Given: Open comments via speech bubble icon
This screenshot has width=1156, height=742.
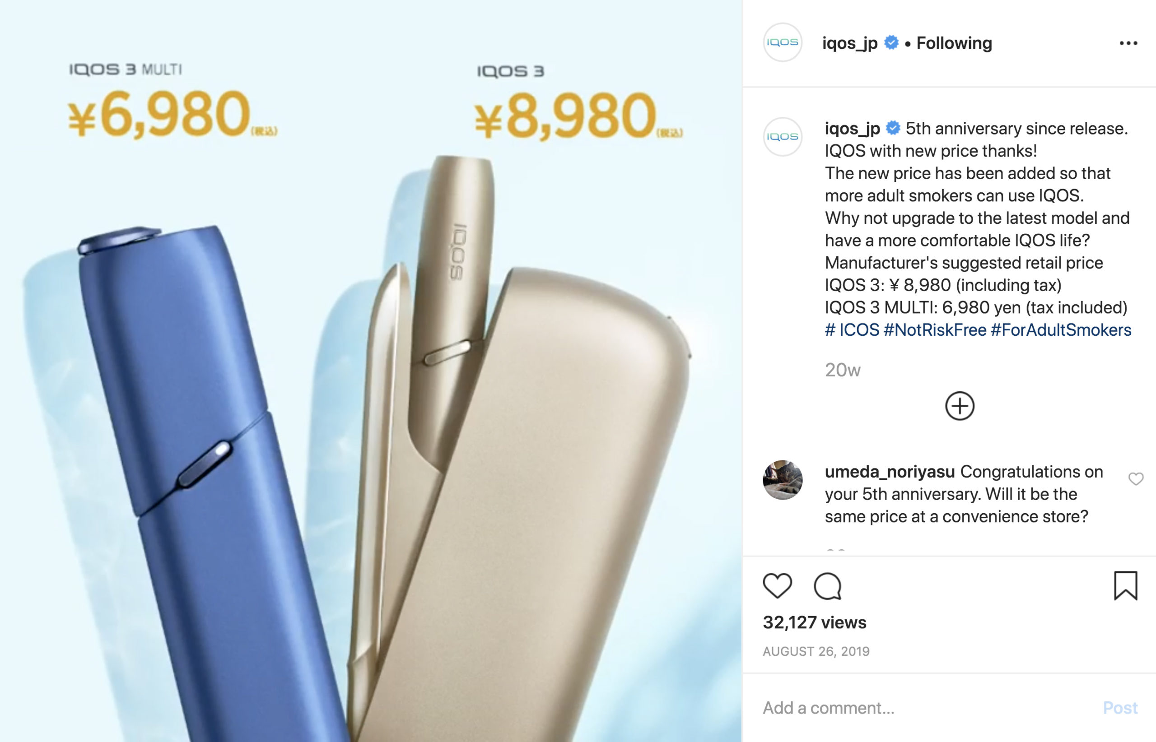Looking at the screenshot, I should pos(827,586).
